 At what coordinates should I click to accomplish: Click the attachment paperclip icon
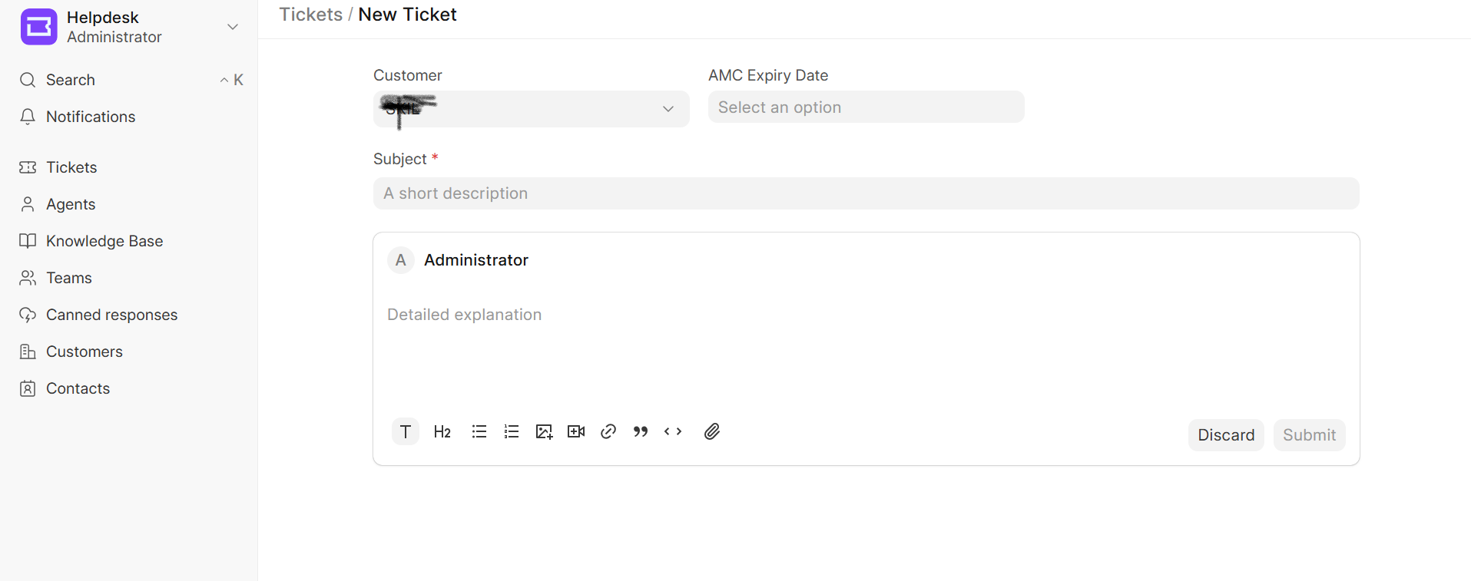(x=712, y=431)
